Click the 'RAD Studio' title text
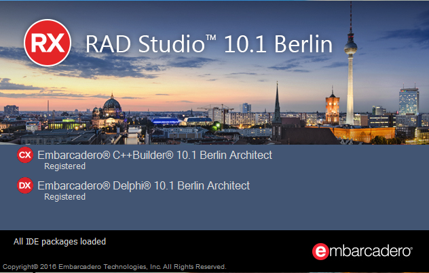 [144, 43]
